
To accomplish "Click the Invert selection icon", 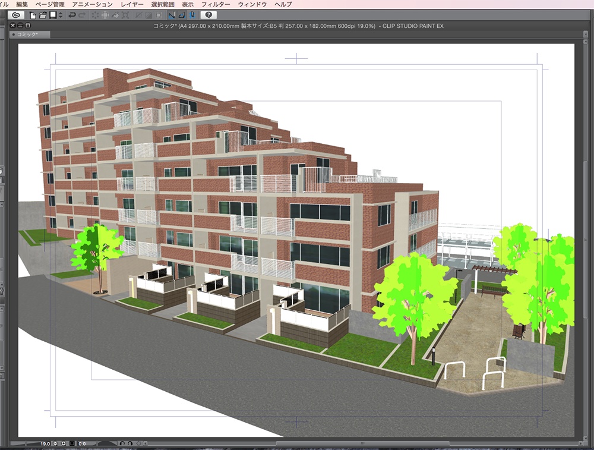I will [148, 15].
